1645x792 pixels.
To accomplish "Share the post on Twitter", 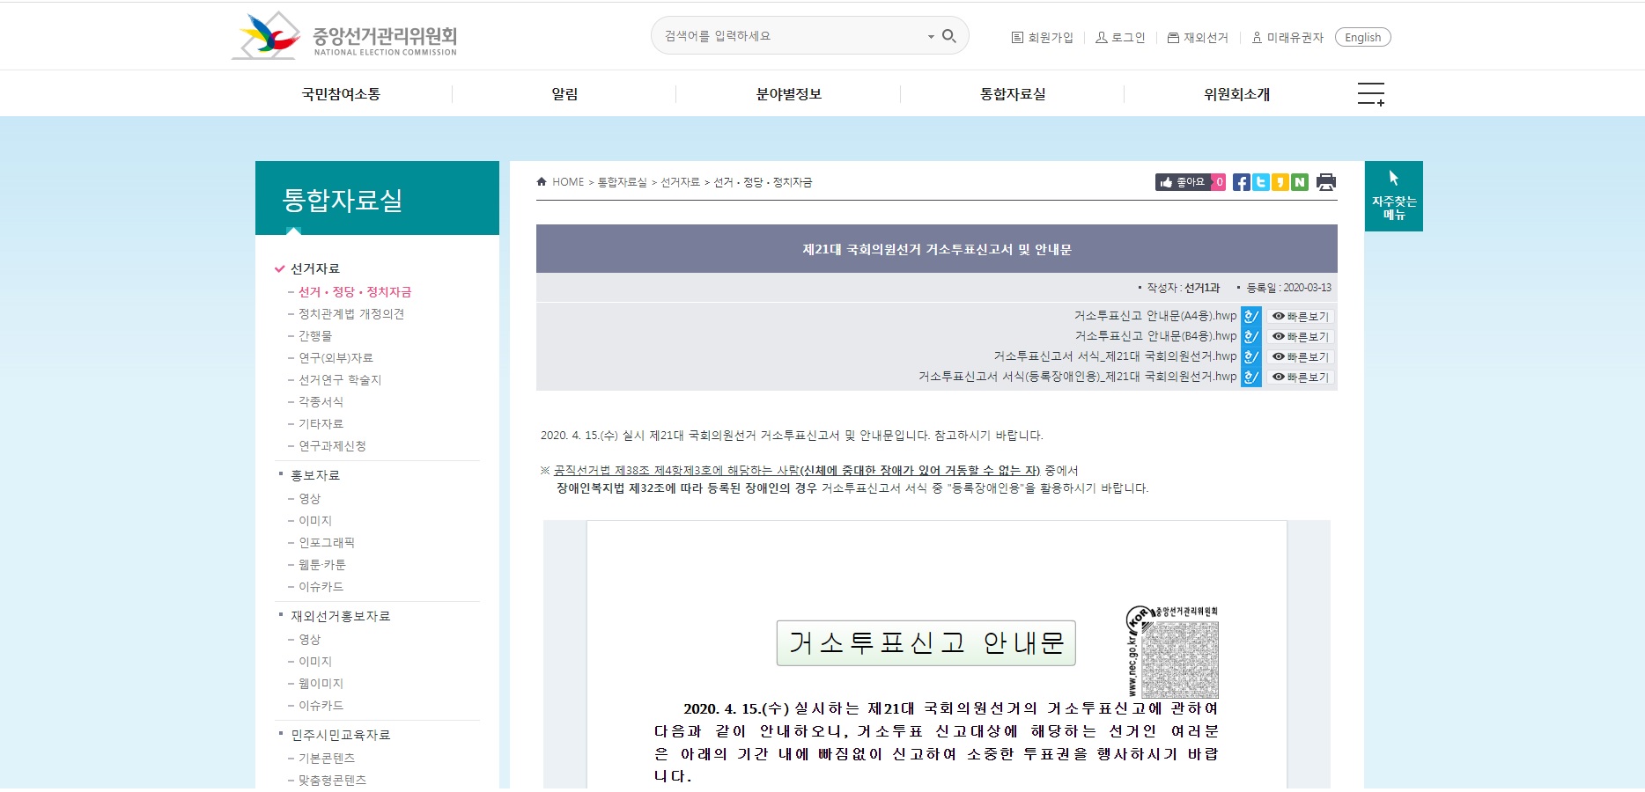I will pyautogui.click(x=1261, y=182).
